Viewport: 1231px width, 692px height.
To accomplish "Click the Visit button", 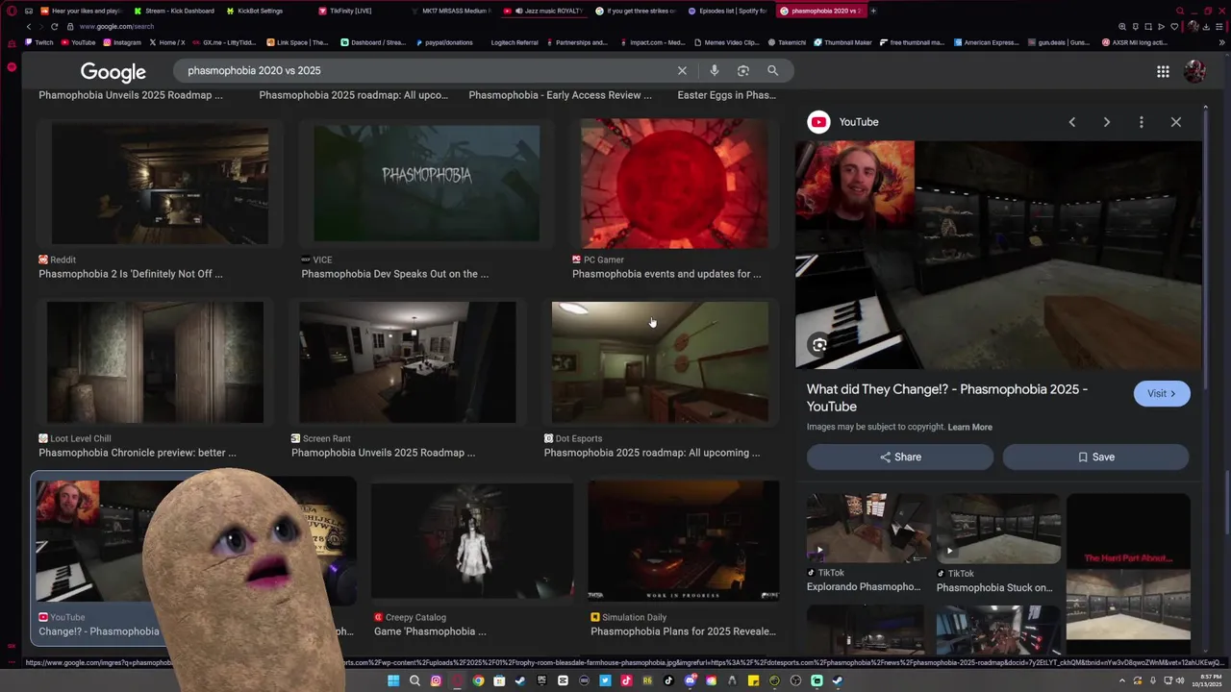I will click(1162, 393).
